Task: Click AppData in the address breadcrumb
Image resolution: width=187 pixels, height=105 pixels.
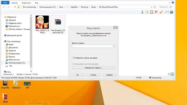Action: [x=74, y=7]
